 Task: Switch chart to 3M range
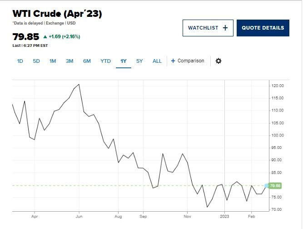click(70, 61)
